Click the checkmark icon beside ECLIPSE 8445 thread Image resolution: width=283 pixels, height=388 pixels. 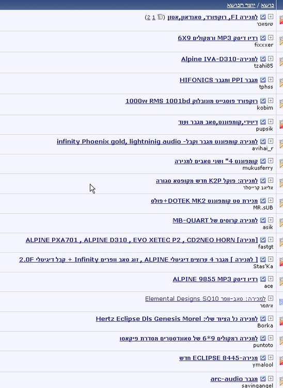[x=263, y=358]
